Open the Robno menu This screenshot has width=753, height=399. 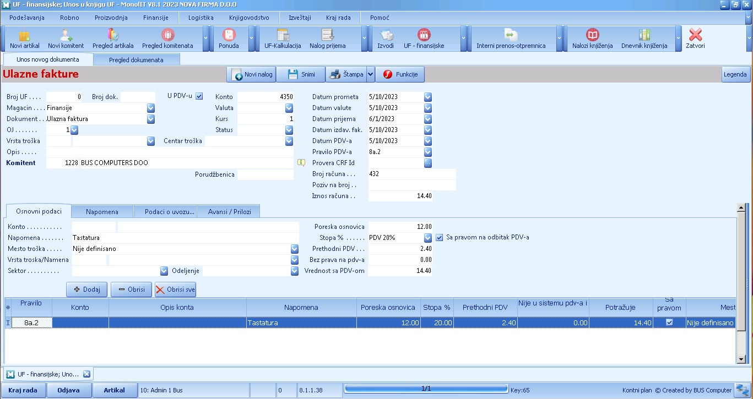tap(69, 18)
